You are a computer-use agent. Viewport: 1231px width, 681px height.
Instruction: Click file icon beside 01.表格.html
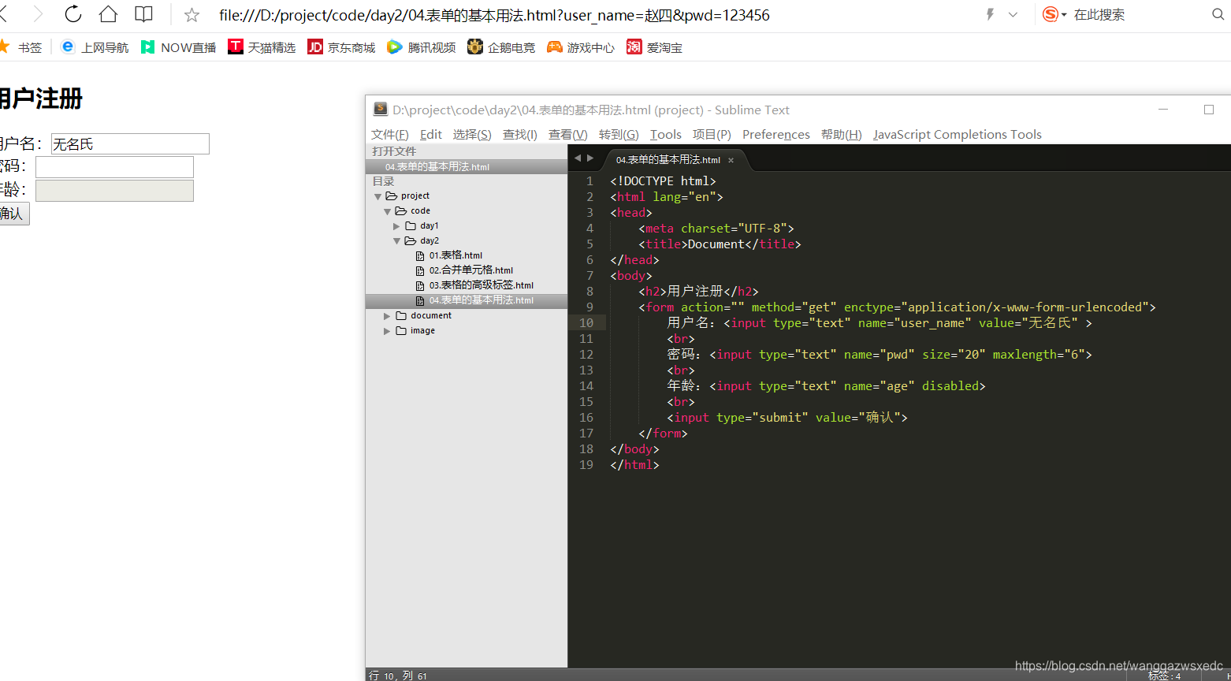click(x=420, y=256)
